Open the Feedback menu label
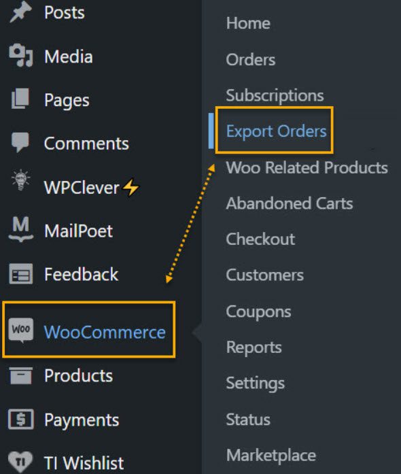 pyautogui.click(x=82, y=274)
